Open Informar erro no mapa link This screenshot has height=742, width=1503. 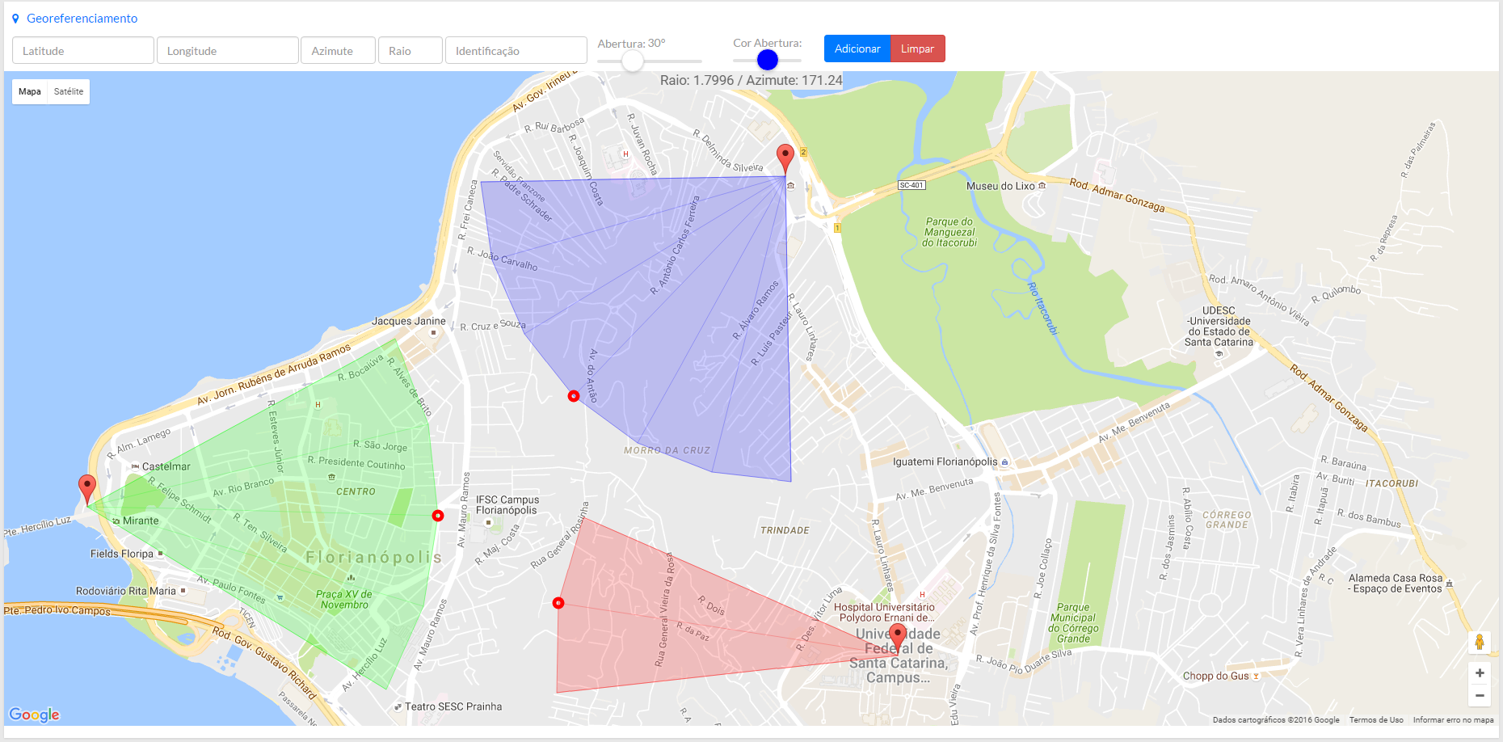[1453, 719]
